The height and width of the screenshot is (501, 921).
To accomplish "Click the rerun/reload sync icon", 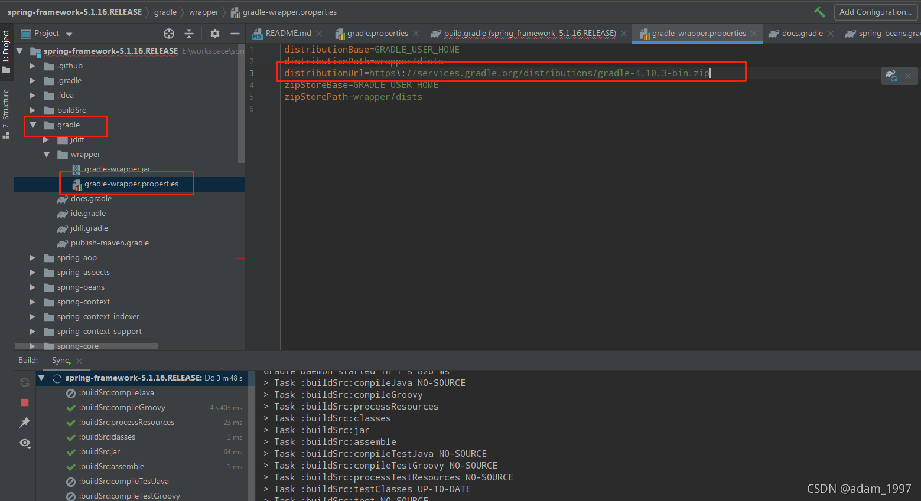I will point(25,382).
